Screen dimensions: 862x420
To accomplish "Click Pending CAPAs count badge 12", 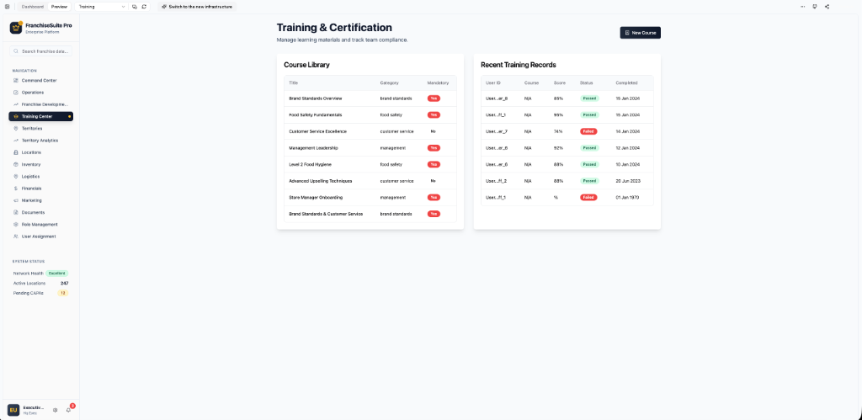I will pos(63,293).
